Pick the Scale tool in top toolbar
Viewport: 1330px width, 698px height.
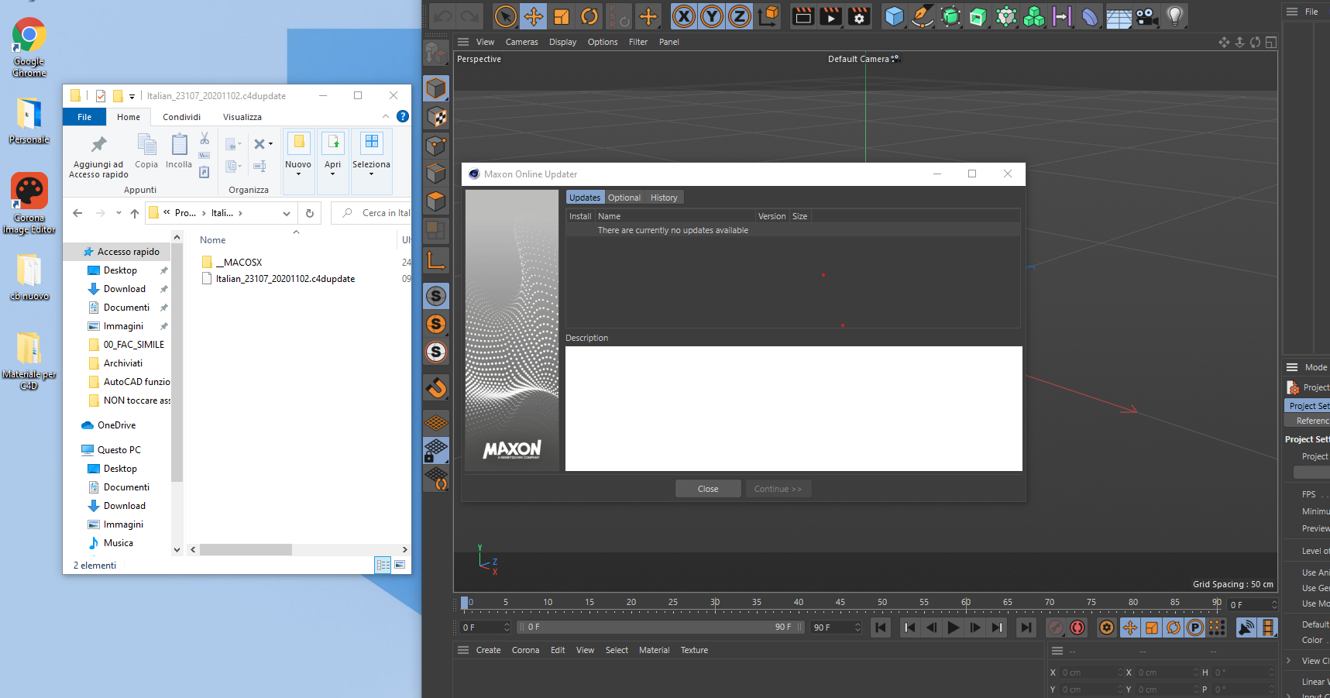click(x=562, y=16)
